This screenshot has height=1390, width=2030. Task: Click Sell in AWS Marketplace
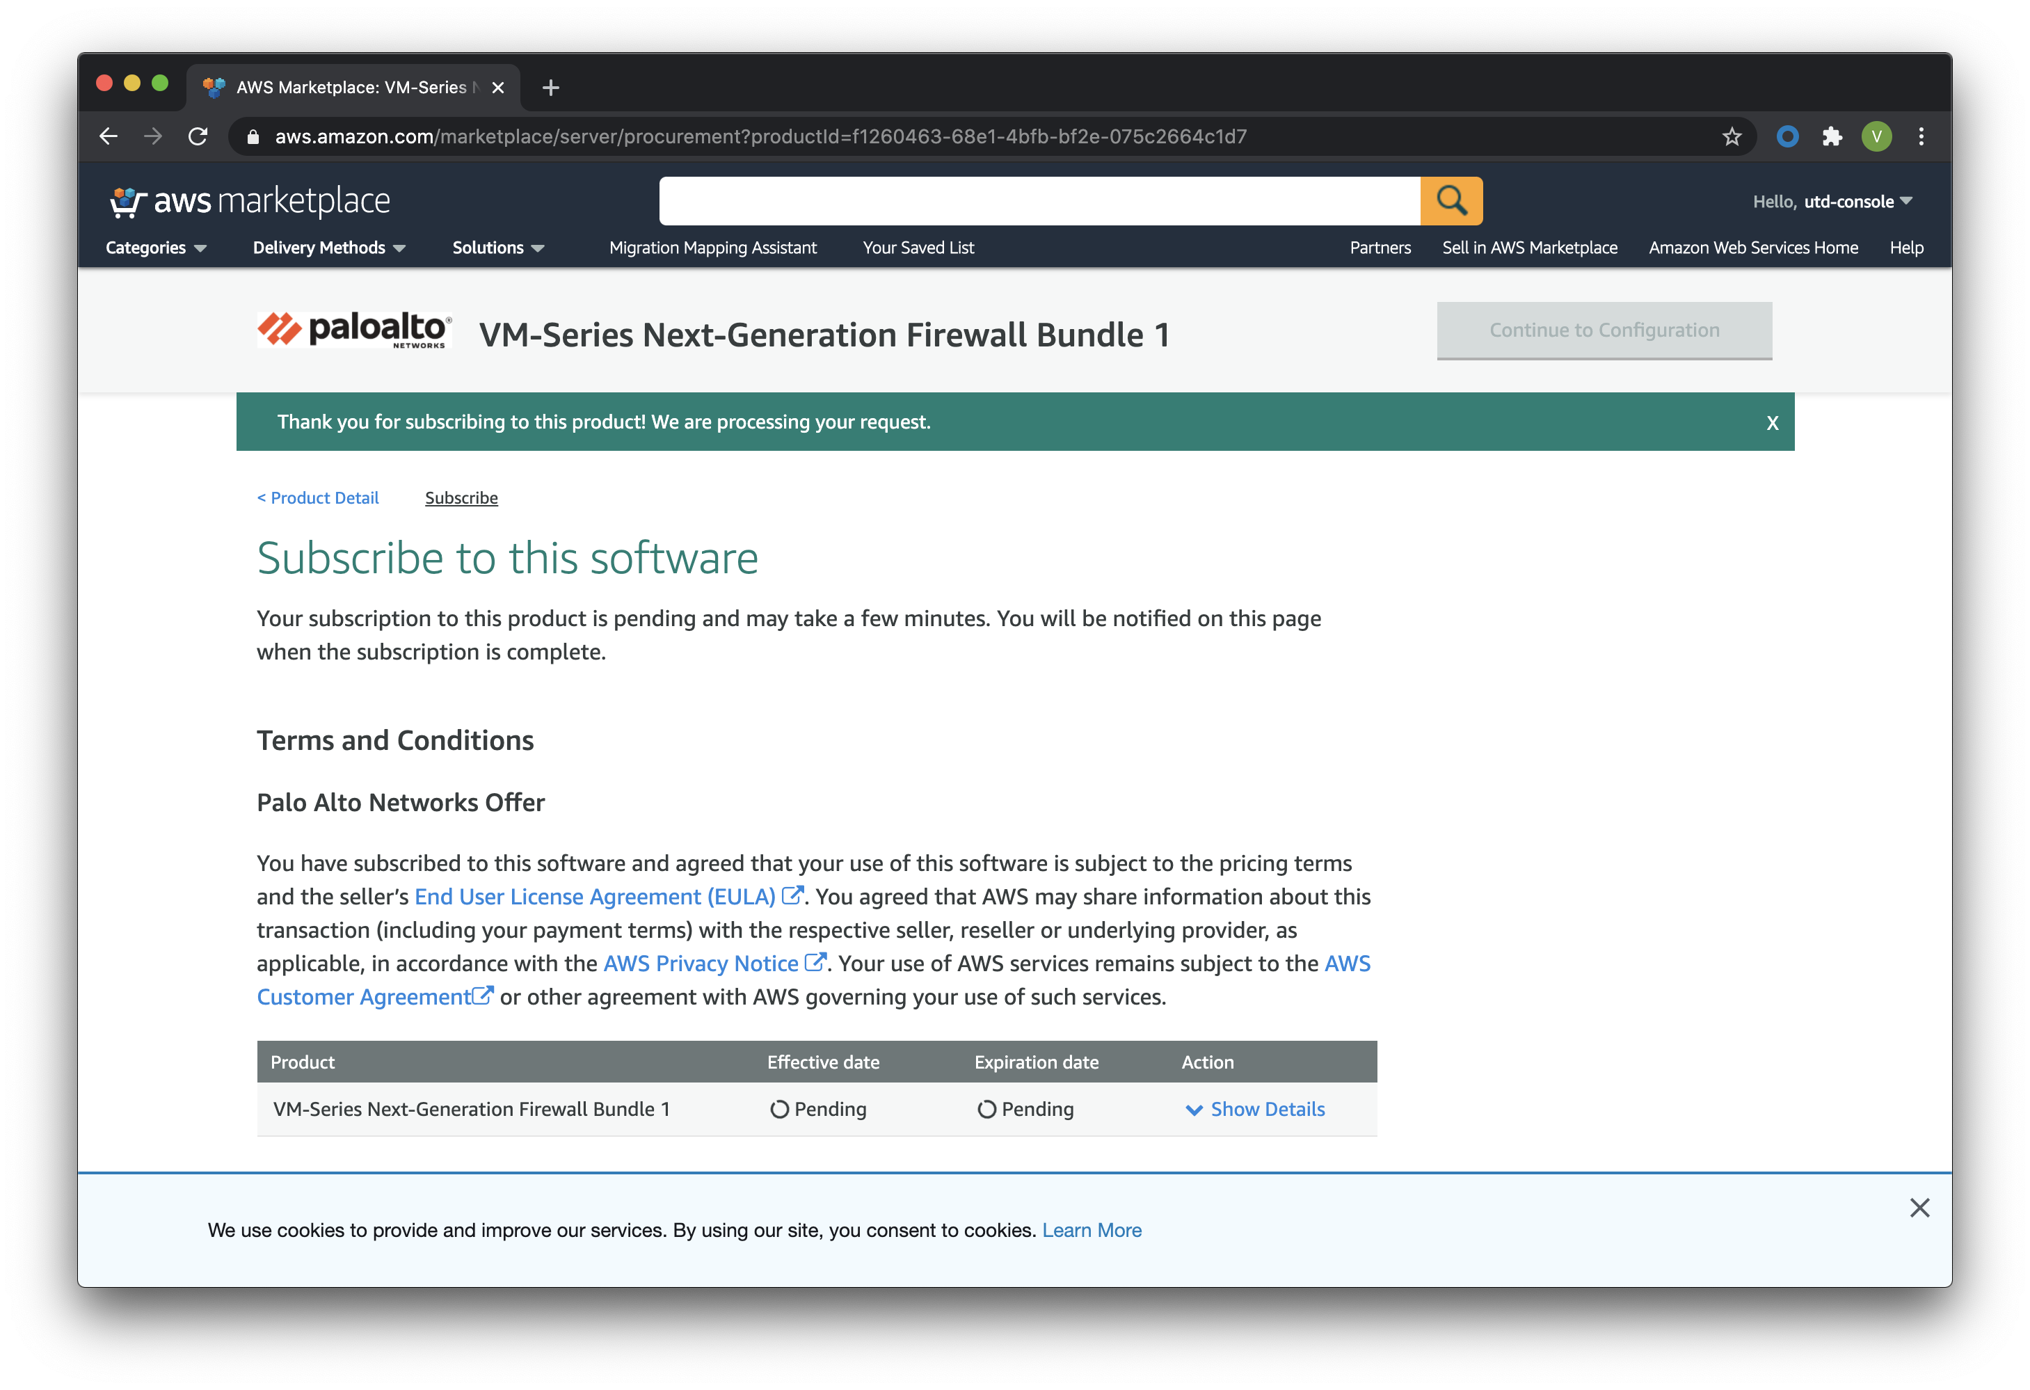[1530, 248]
